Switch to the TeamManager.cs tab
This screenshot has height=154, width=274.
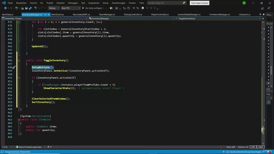107,15
